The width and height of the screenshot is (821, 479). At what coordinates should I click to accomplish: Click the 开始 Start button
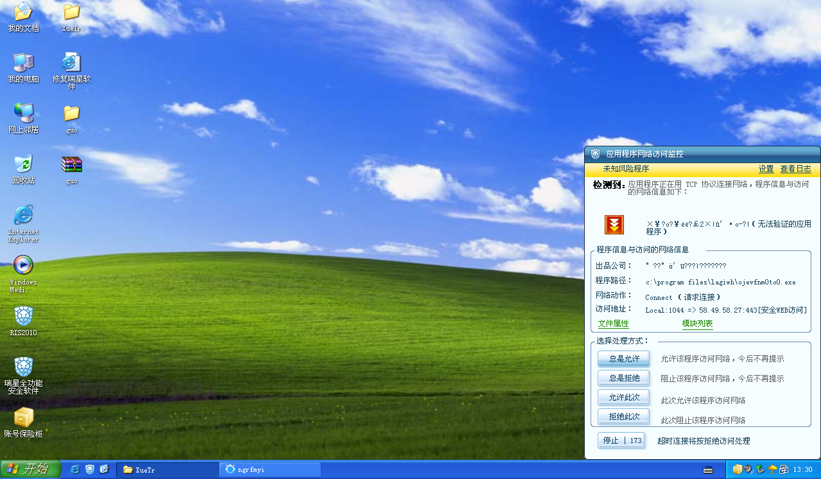tap(30, 469)
